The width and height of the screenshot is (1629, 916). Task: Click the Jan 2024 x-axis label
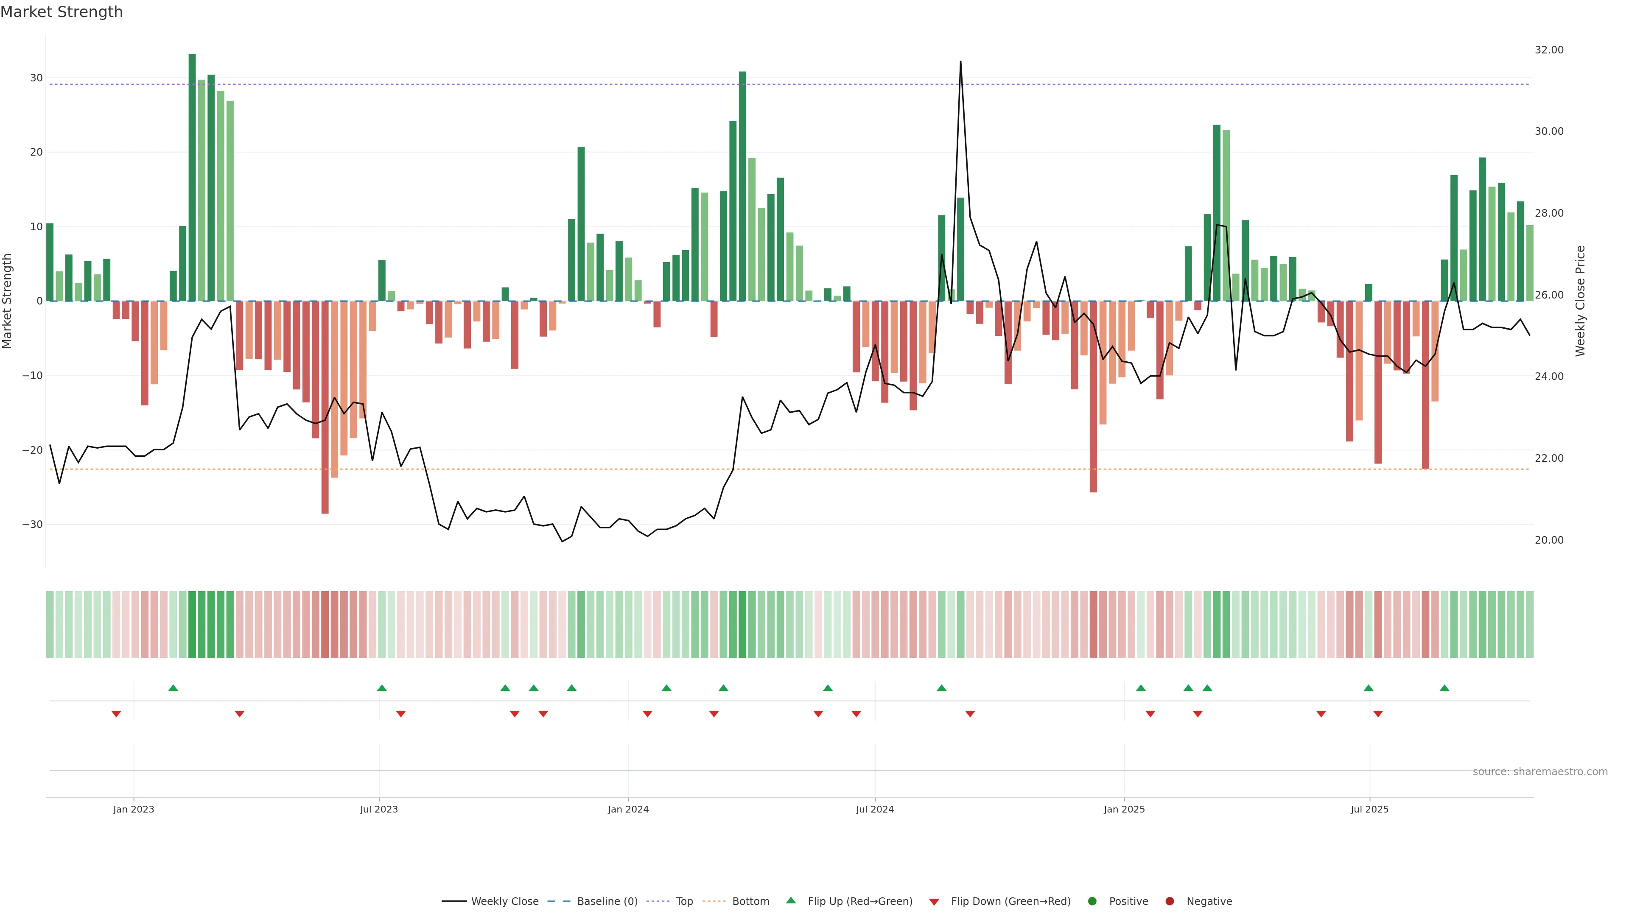click(x=628, y=809)
